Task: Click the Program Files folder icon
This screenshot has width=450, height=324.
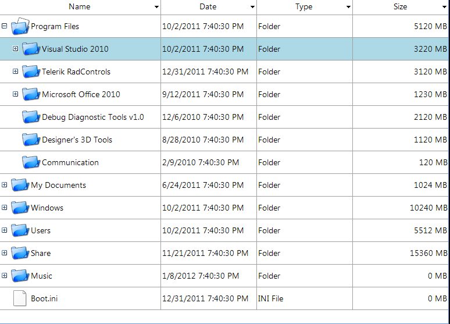Action: tap(20, 26)
